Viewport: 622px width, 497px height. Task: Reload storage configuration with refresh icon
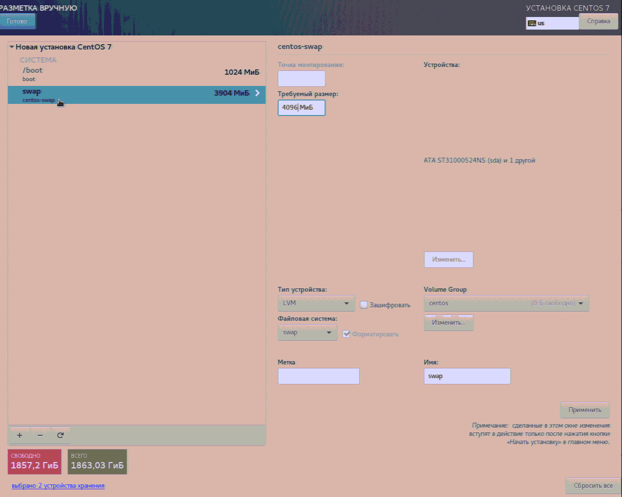pyautogui.click(x=60, y=435)
